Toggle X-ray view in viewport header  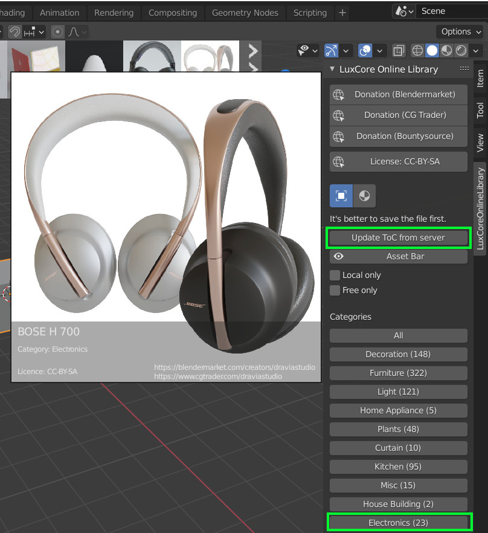pos(399,51)
